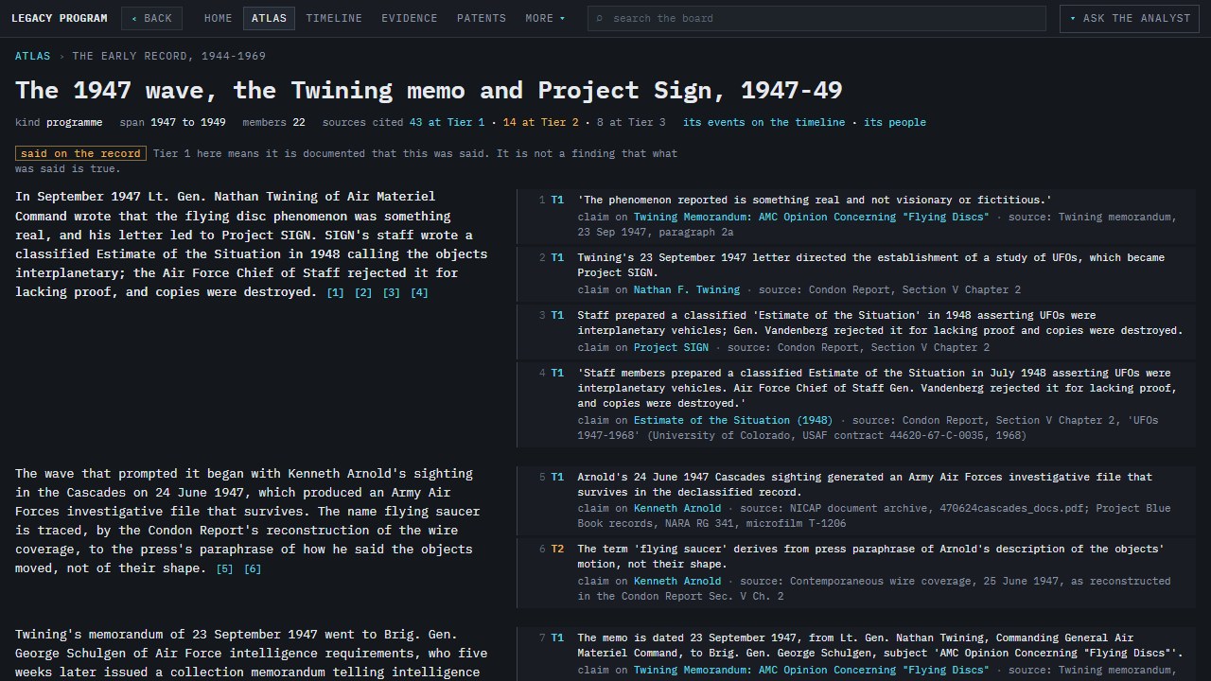Click the '8 at Tier 3' source count
Screen dimensions: 1211x681
click(x=631, y=122)
